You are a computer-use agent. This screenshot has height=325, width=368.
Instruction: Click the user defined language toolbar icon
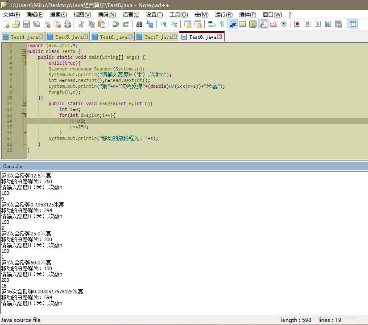[x=243, y=24]
